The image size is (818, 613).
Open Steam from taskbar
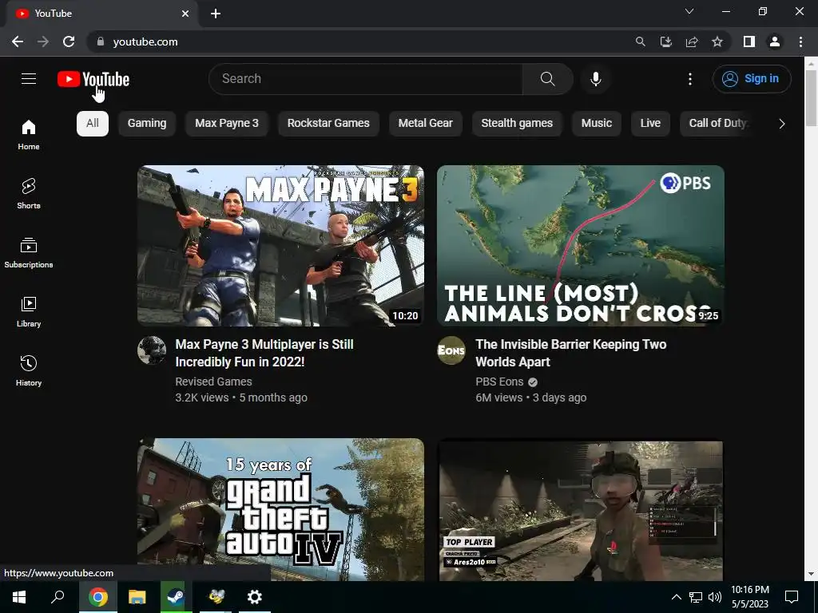click(x=176, y=597)
